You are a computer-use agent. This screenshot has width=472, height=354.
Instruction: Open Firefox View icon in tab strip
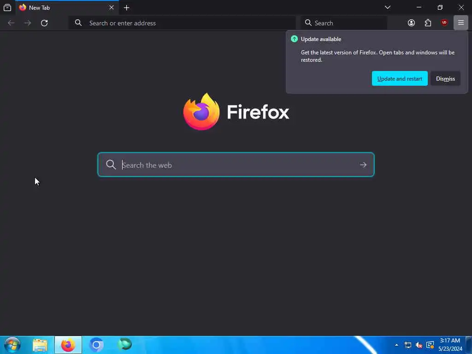coord(7,8)
